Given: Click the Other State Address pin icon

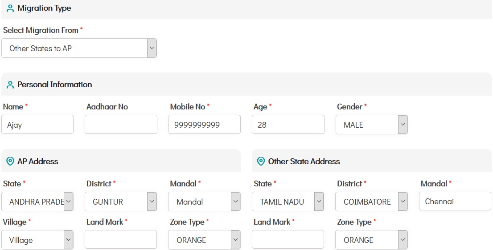Looking at the screenshot, I should (261, 161).
